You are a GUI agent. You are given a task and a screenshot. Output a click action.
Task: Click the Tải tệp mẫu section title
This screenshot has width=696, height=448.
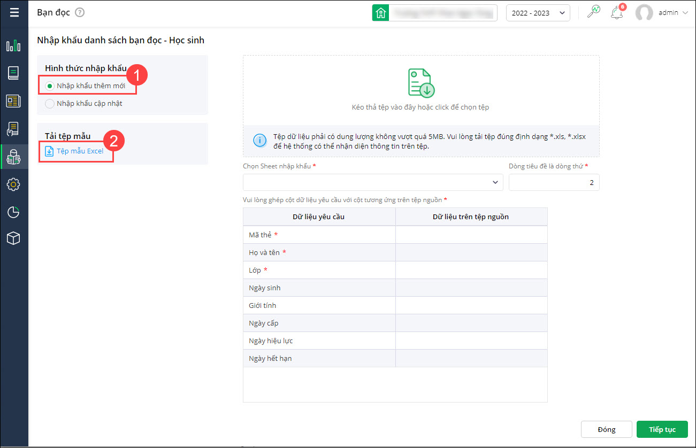tap(68, 136)
